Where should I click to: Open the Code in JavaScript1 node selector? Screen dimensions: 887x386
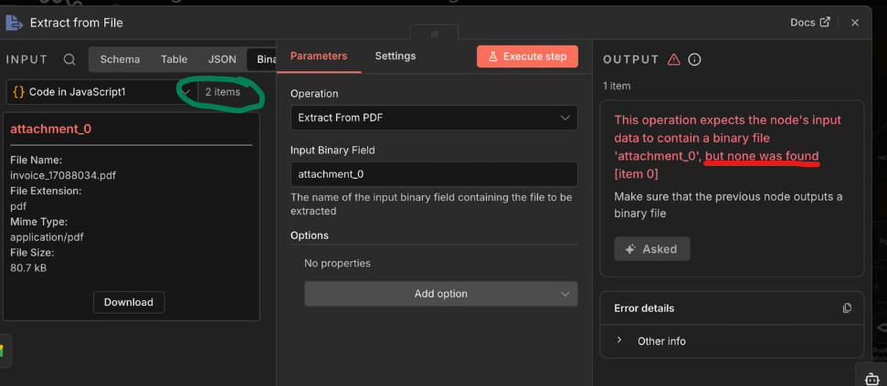pyautogui.click(x=100, y=92)
